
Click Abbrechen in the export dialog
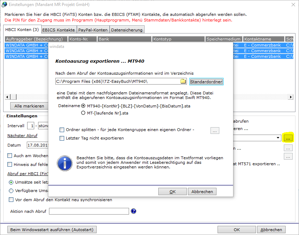pyautogui.click(x=202, y=192)
